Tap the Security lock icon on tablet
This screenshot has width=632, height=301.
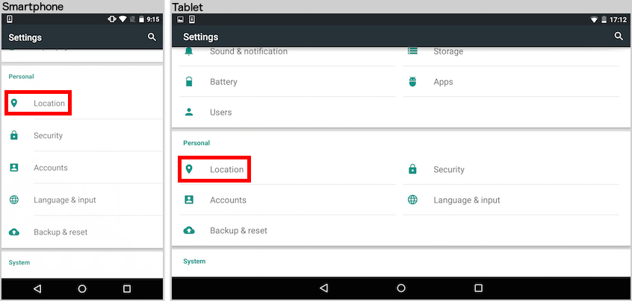click(412, 169)
